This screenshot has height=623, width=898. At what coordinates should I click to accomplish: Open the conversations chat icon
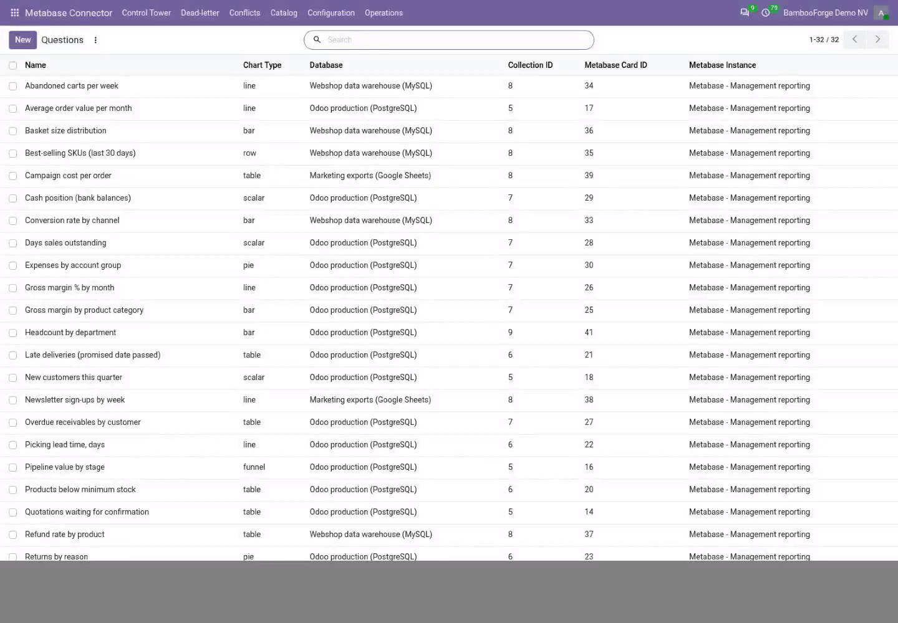tap(745, 12)
